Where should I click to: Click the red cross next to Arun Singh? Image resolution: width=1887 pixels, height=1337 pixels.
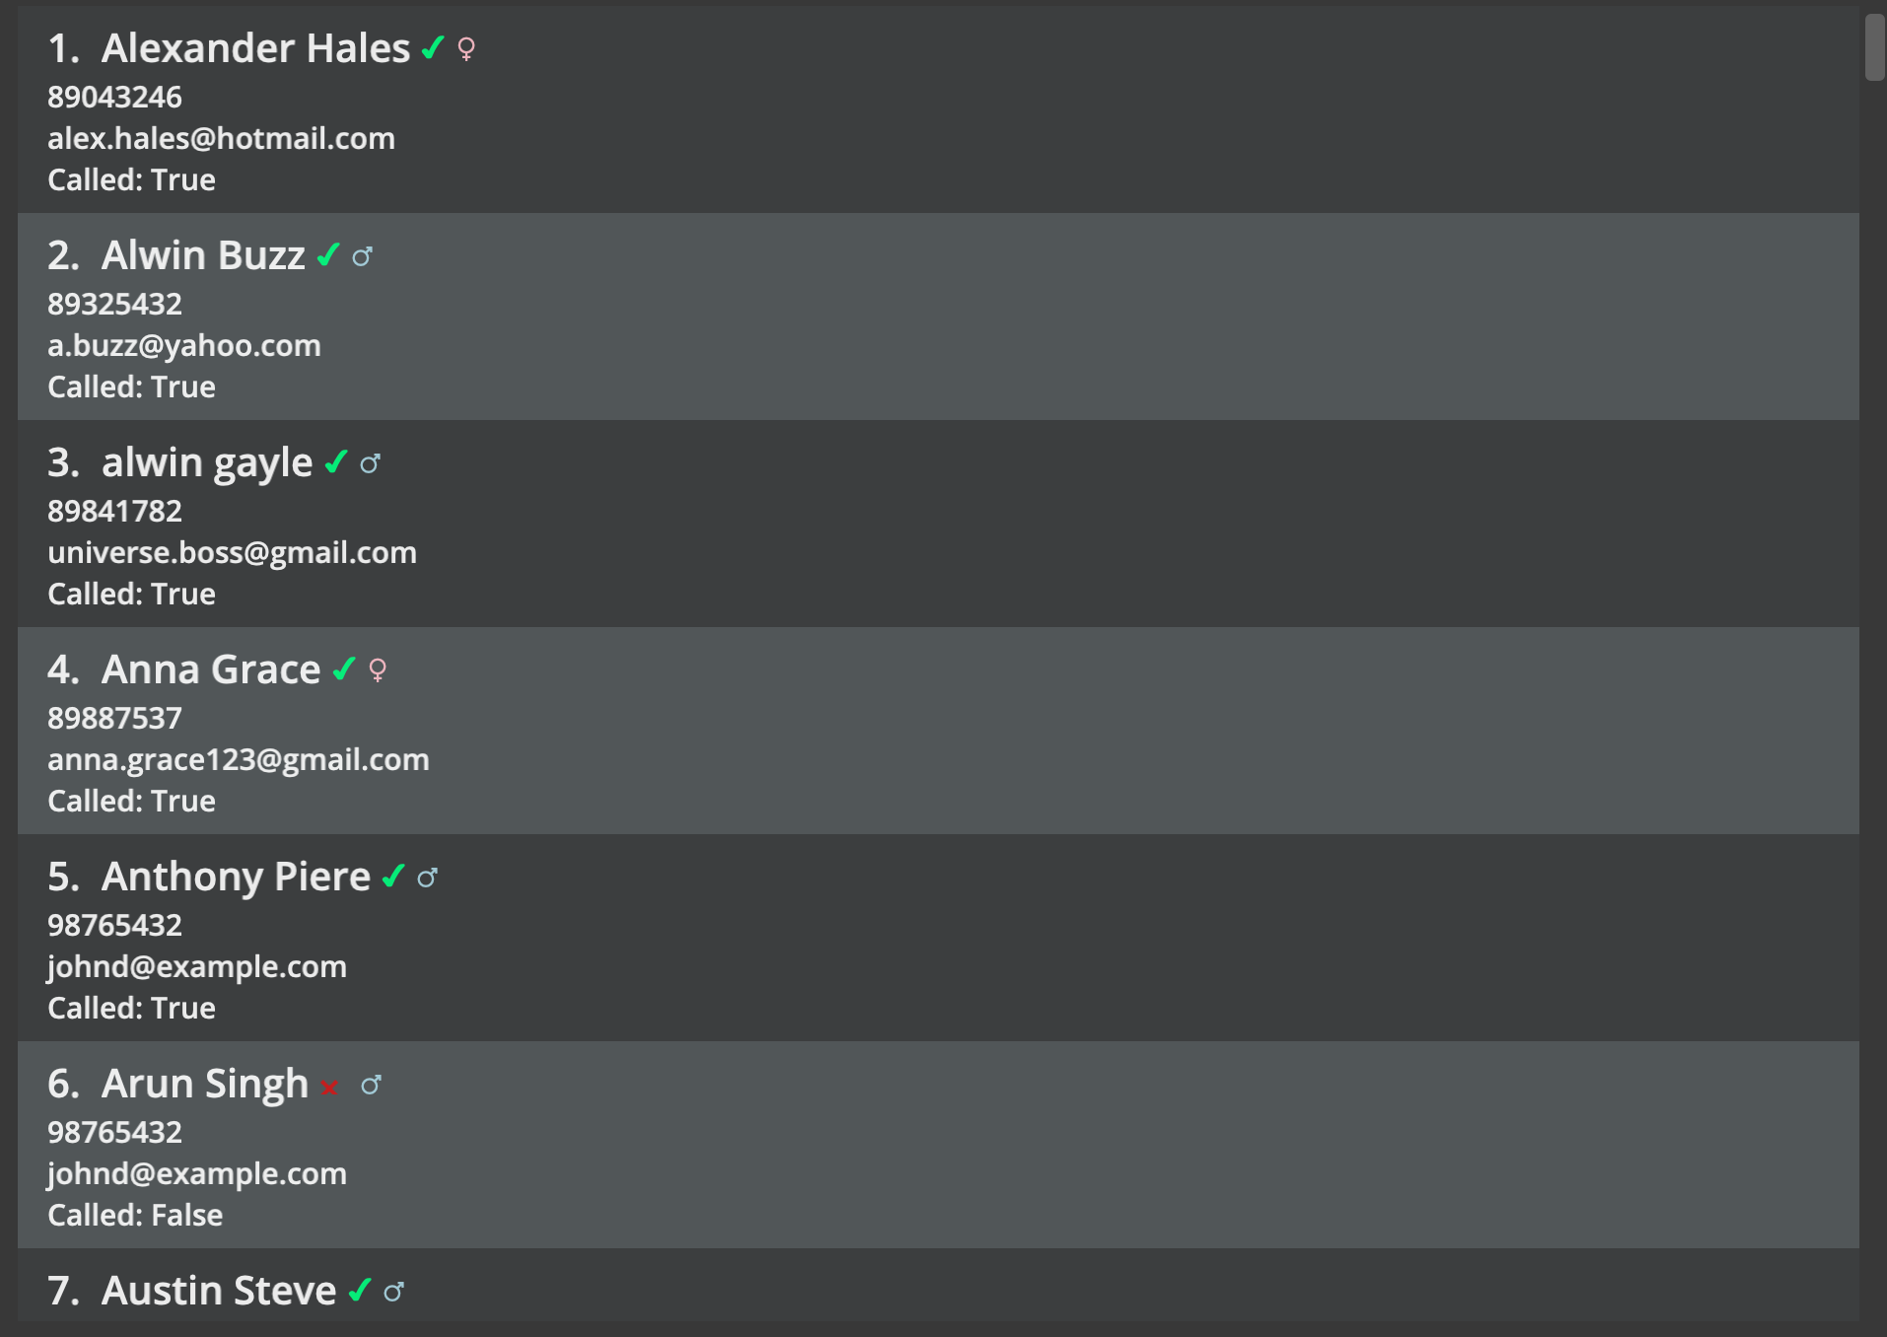(x=329, y=1087)
